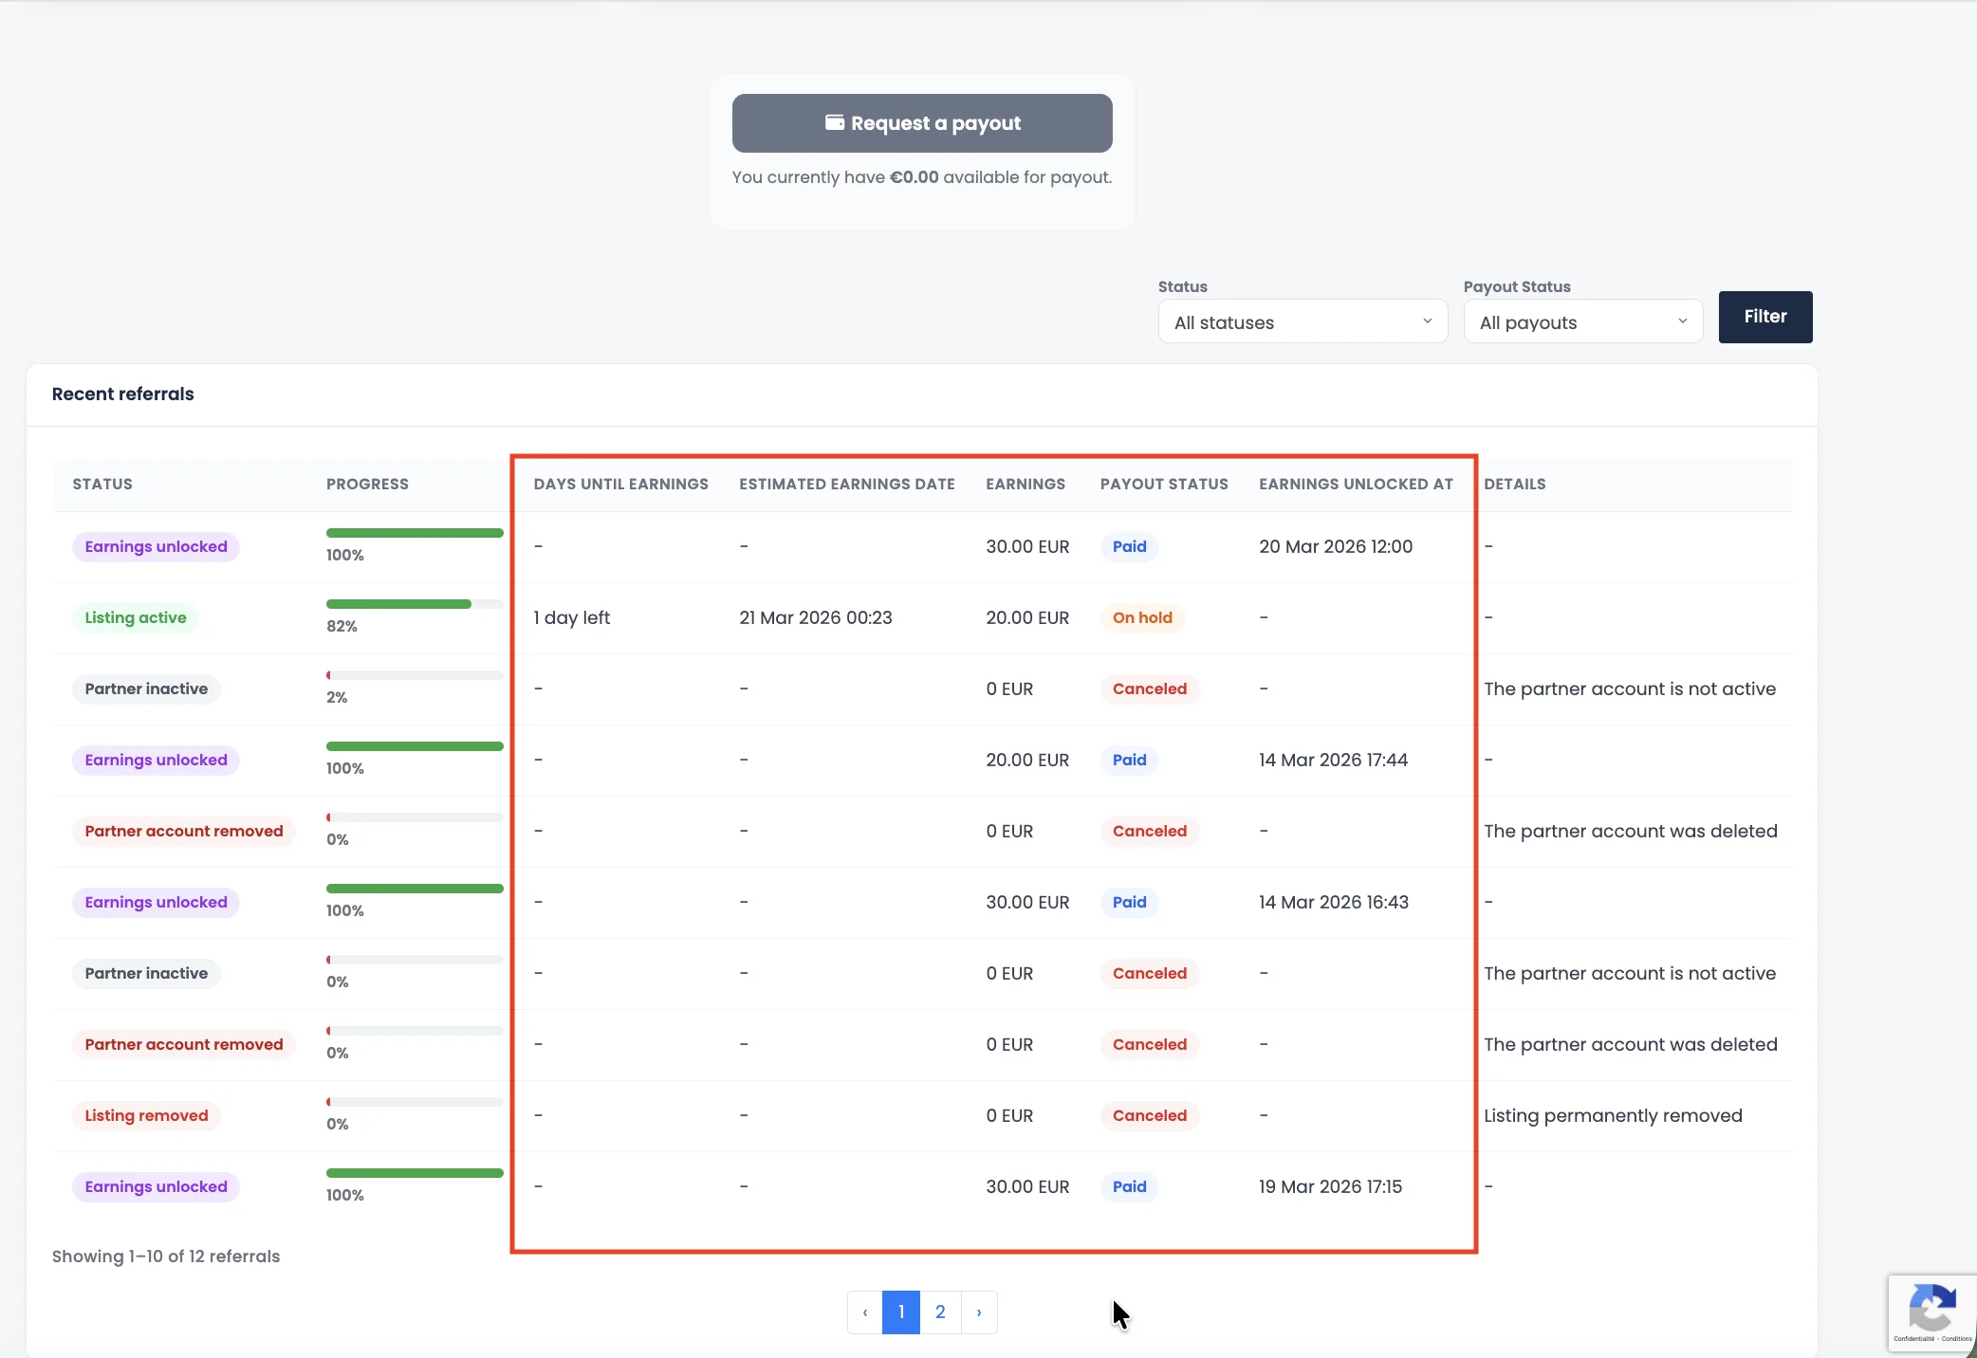
Task: Click the 82% progress label
Action: (x=342, y=627)
